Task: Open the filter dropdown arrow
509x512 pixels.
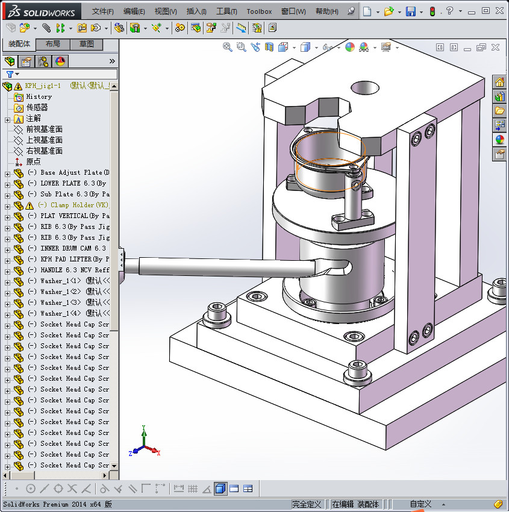Action: click(17, 74)
